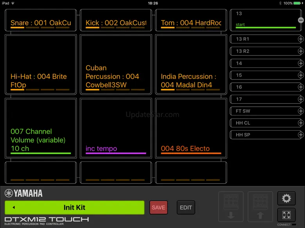This screenshot has width=305, height=228.
Task: Expand the FT SW trigger row
Action: (x=301, y=111)
